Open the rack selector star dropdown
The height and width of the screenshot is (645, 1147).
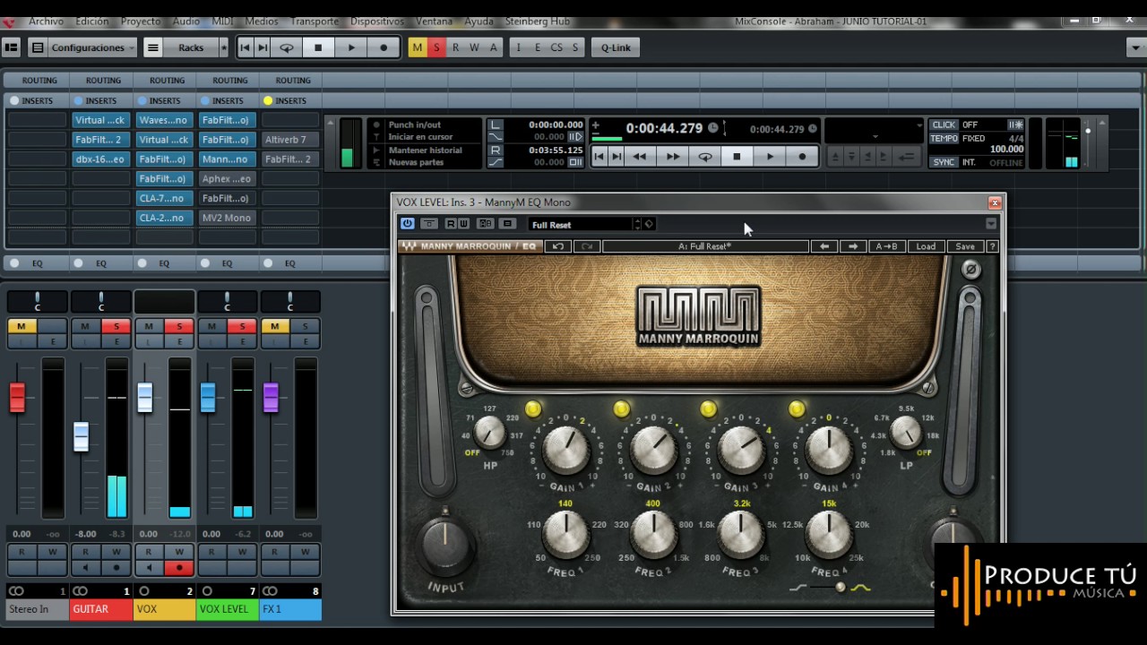point(223,47)
